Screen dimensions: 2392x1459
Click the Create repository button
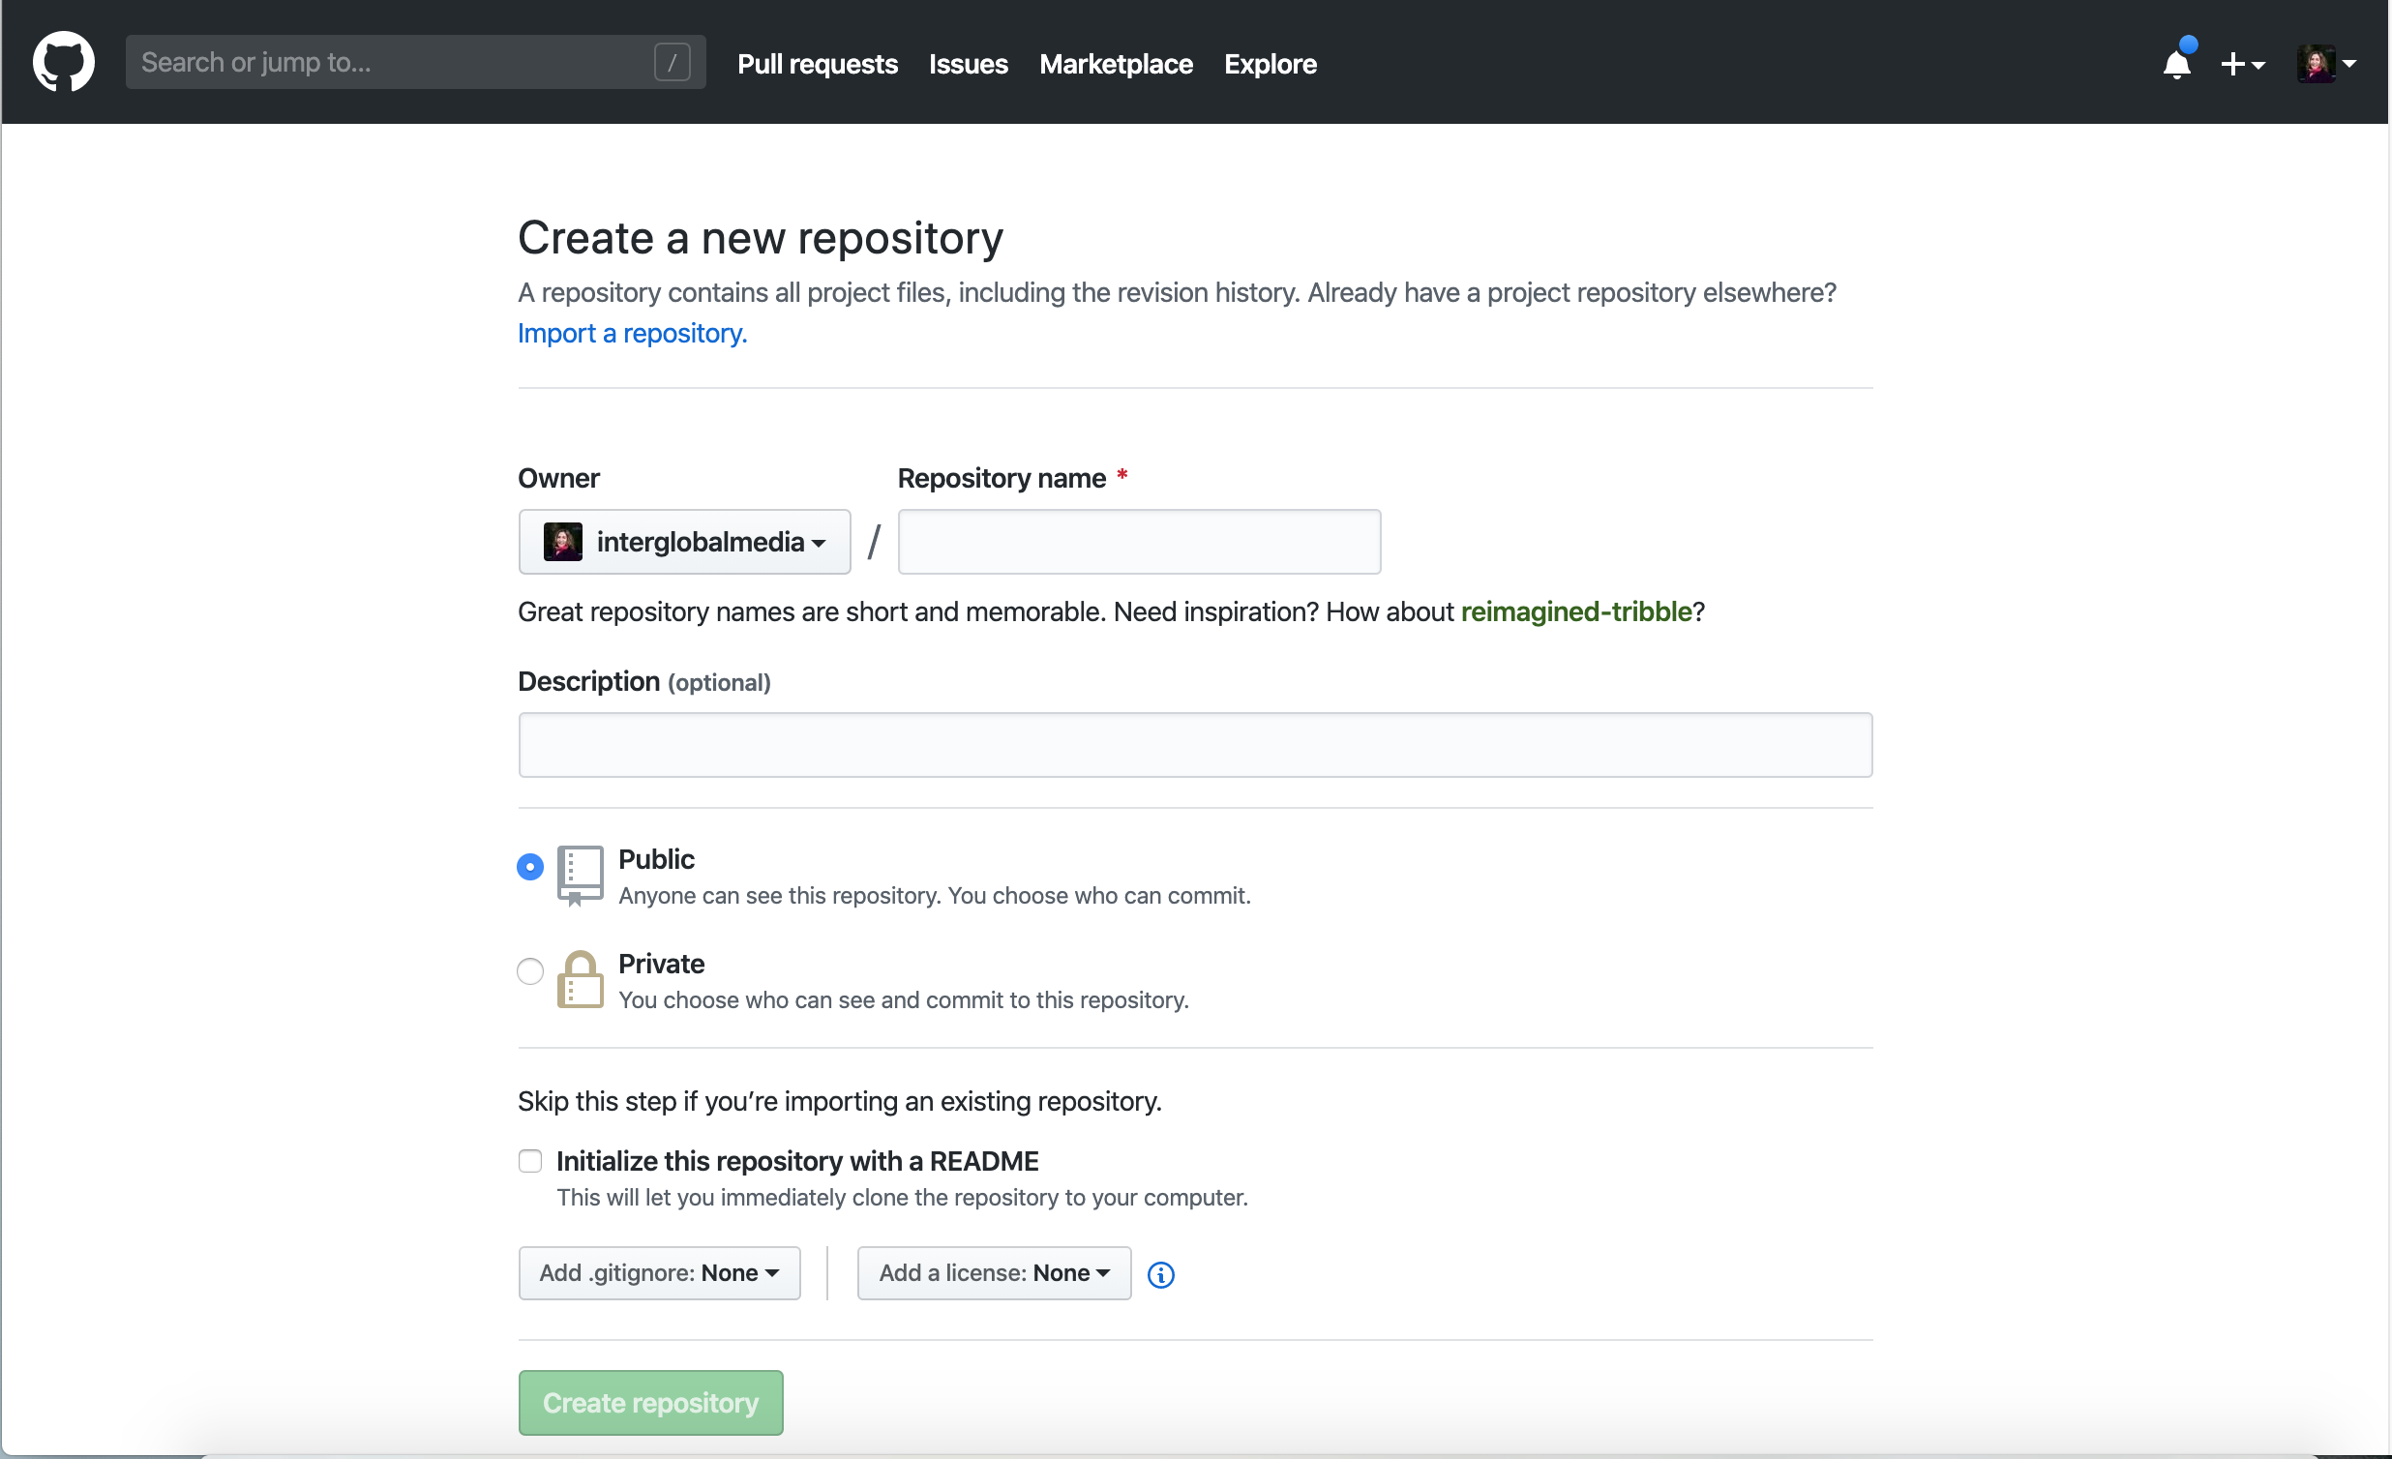(649, 1402)
